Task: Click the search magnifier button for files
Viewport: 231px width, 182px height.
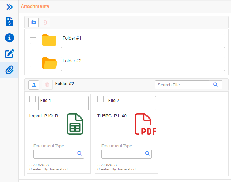Action: click(x=216, y=85)
